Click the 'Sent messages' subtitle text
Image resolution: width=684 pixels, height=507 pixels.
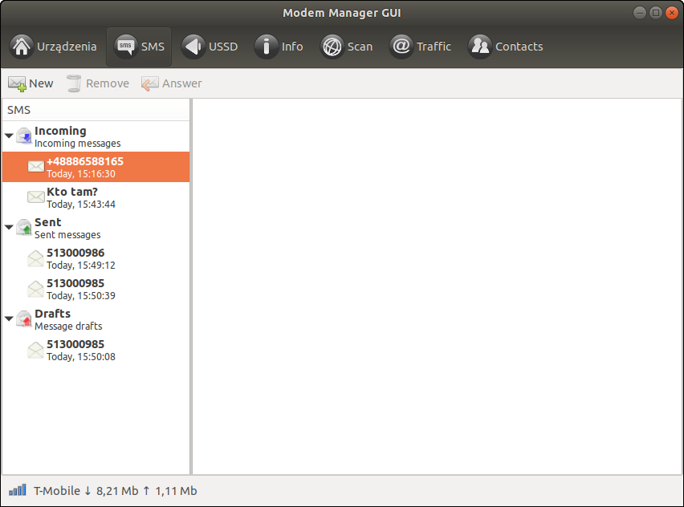pyautogui.click(x=67, y=235)
